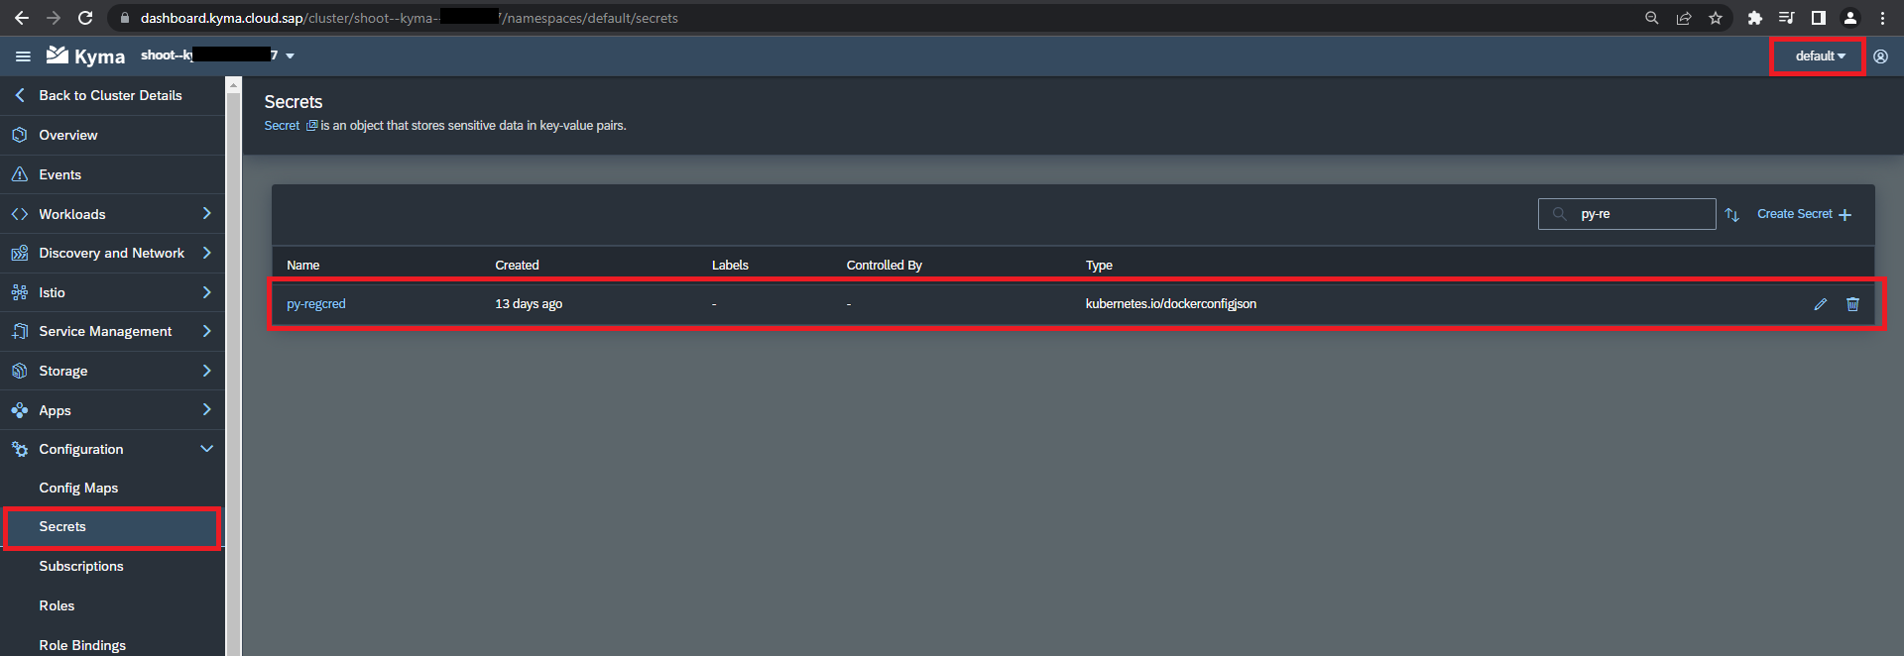The height and width of the screenshot is (656, 1904).
Task: Click the Secret documentation link
Action: pyautogui.click(x=282, y=126)
